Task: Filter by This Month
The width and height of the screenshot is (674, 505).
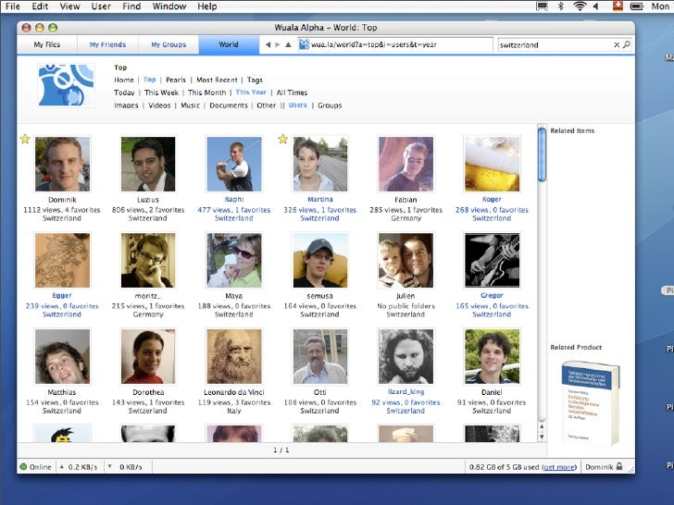Action: 206,92
